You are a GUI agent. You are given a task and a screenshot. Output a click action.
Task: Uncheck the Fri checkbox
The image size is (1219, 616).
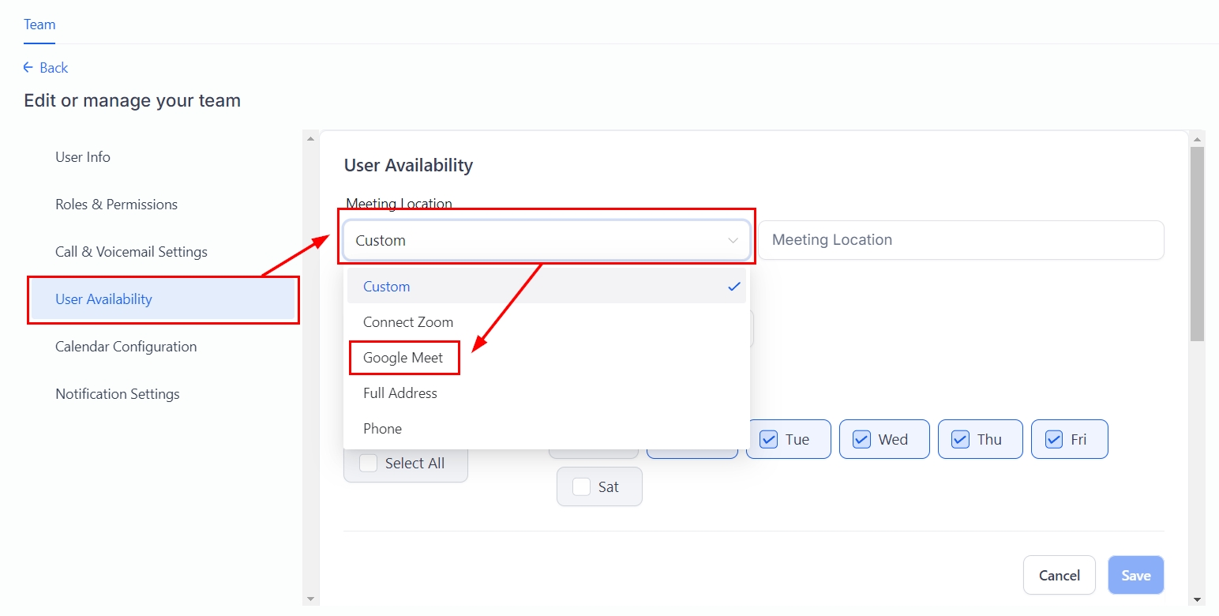pyautogui.click(x=1054, y=440)
